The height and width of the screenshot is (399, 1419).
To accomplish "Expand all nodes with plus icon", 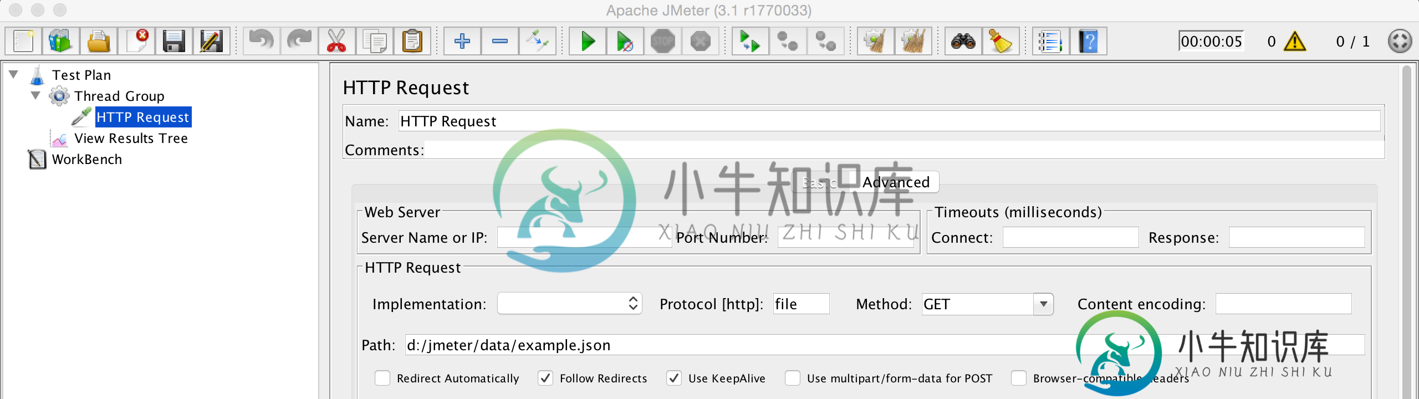I will pyautogui.click(x=462, y=42).
